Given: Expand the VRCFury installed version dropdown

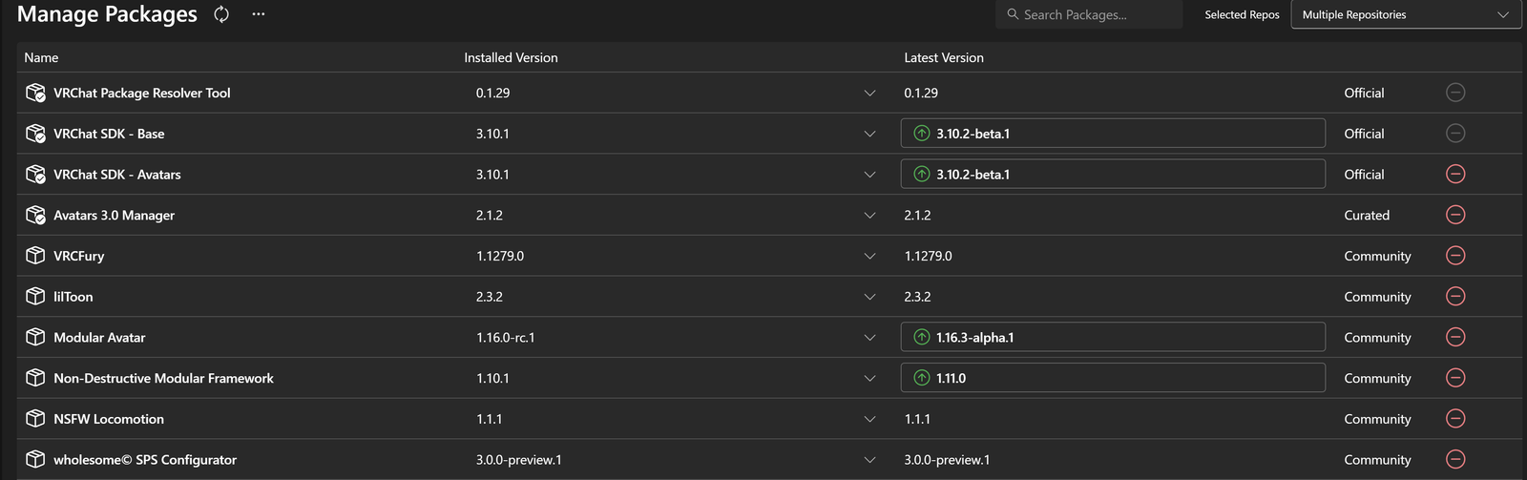Looking at the screenshot, I should (x=869, y=256).
